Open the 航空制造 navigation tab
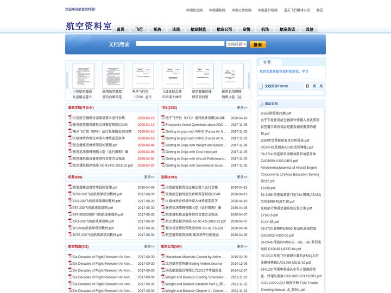Screen dimensions: 391x293 coord(198,29)
